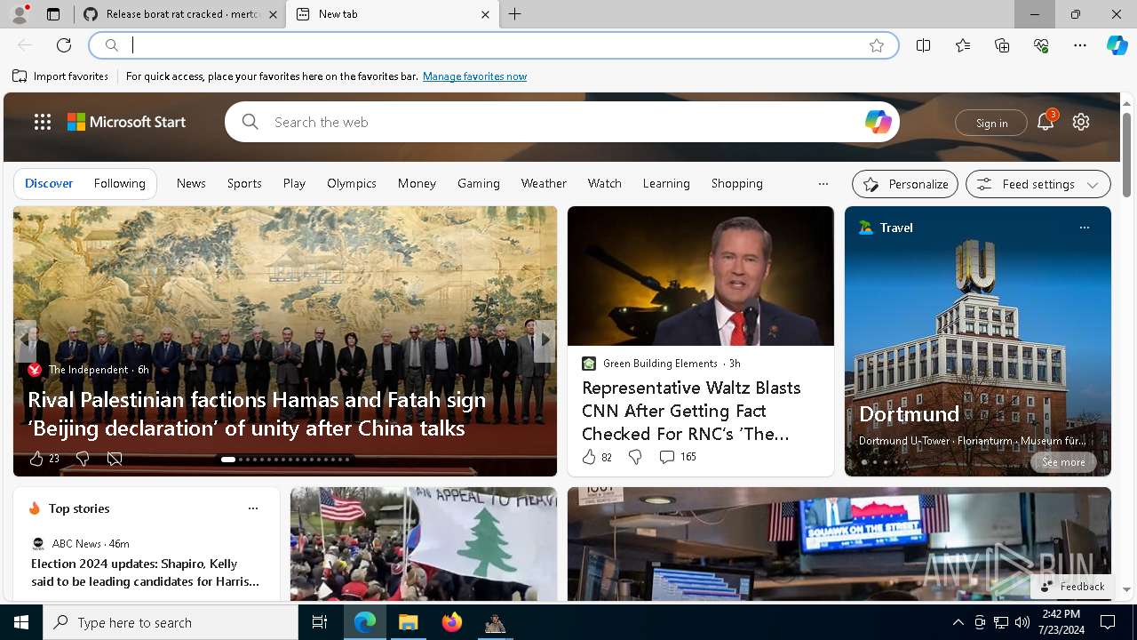Open the Olympics category

(352, 183)
